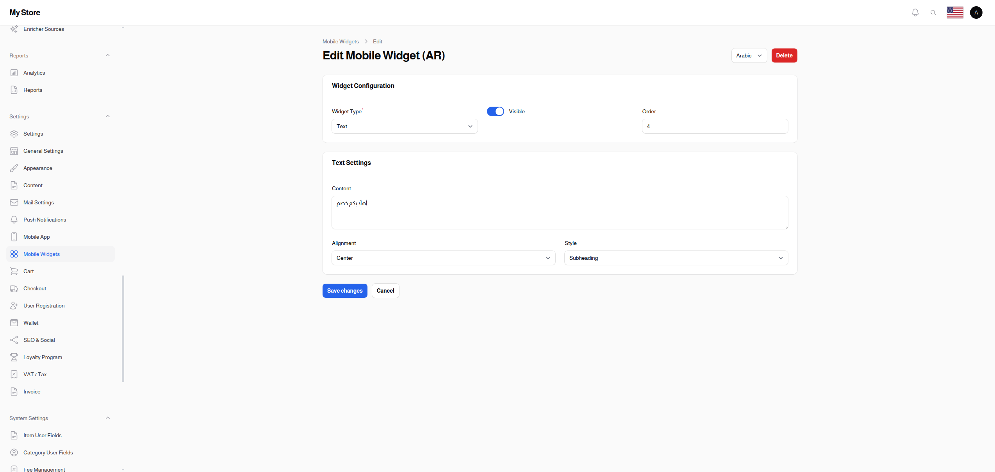Click the red Delete button
995x472 pixels.
tap(784, 55)
